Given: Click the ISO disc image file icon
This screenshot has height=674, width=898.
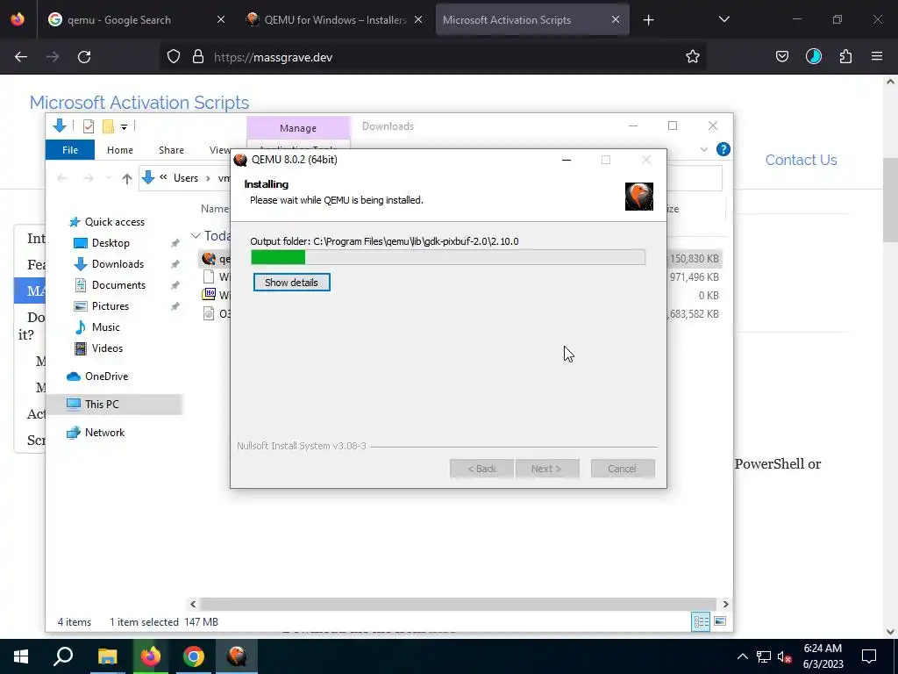Looking at the screenshot, I should (x=209, y=295).
